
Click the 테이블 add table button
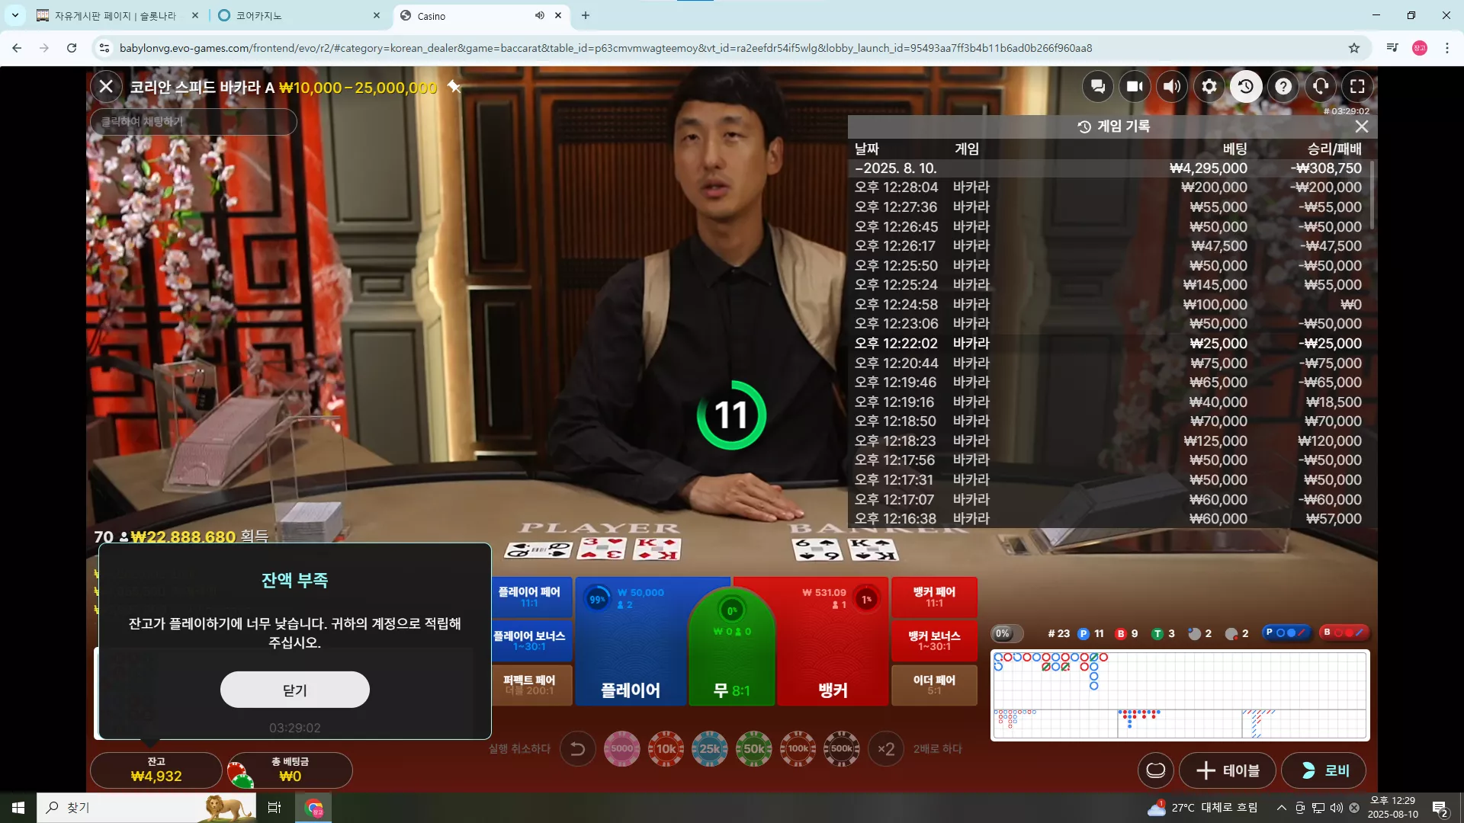point(1228,770)
